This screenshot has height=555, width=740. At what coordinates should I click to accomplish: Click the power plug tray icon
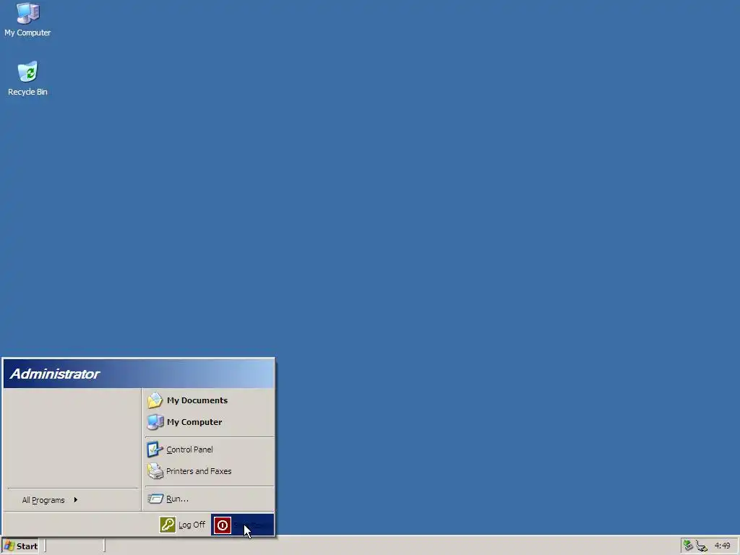click(701, 546)
